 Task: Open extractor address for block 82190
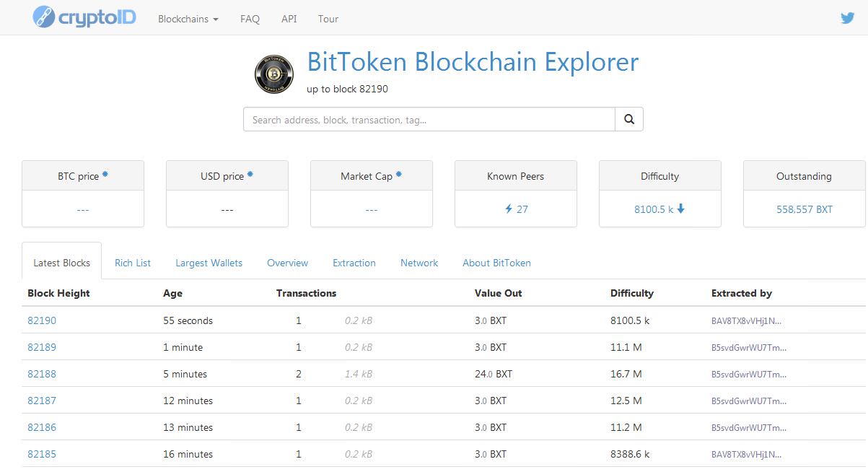[x=747, y=321]
